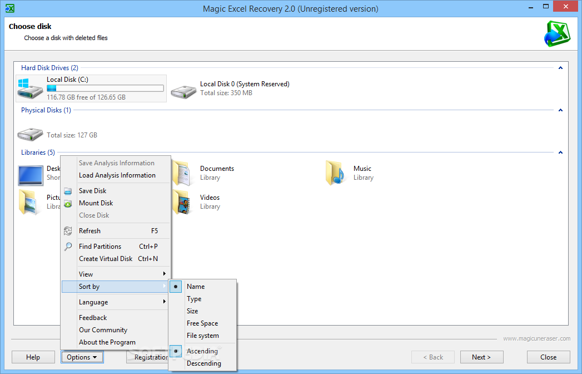582x374 pixels.
Task: Select the 127 GB physical disk icon
Action: point(31,134)
